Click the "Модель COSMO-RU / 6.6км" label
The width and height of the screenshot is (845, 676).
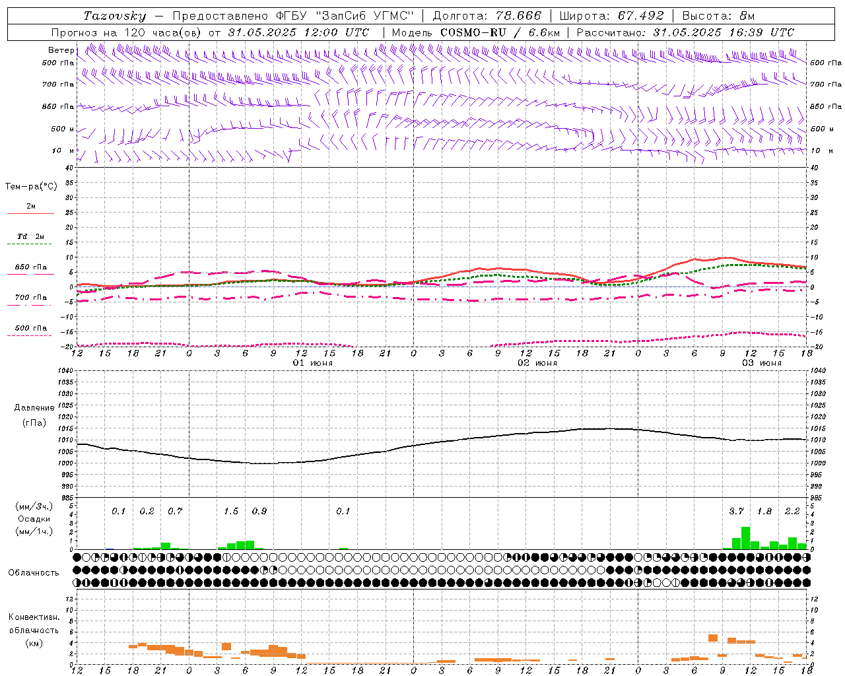[476, 32]
